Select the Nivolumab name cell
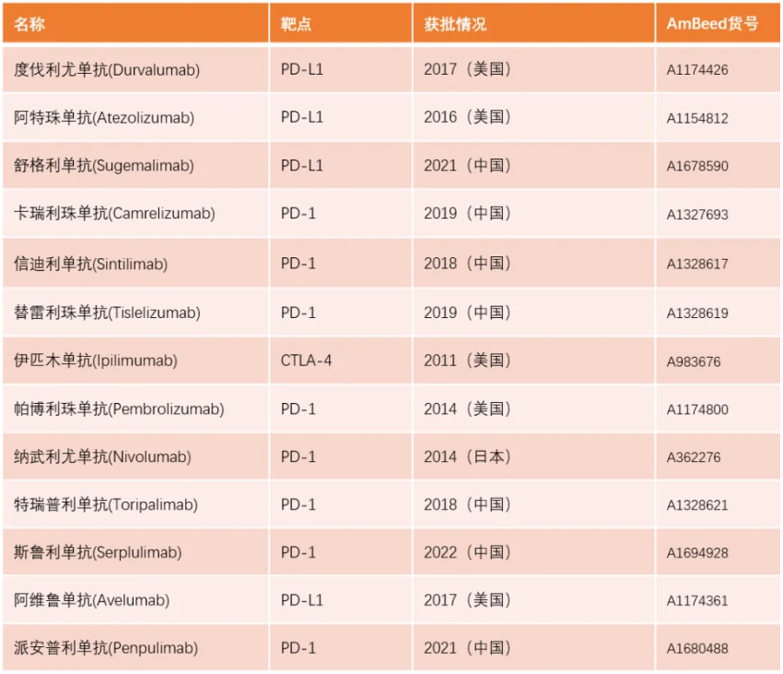This screenshot has height=674, width=783. [x=102, y=456]
